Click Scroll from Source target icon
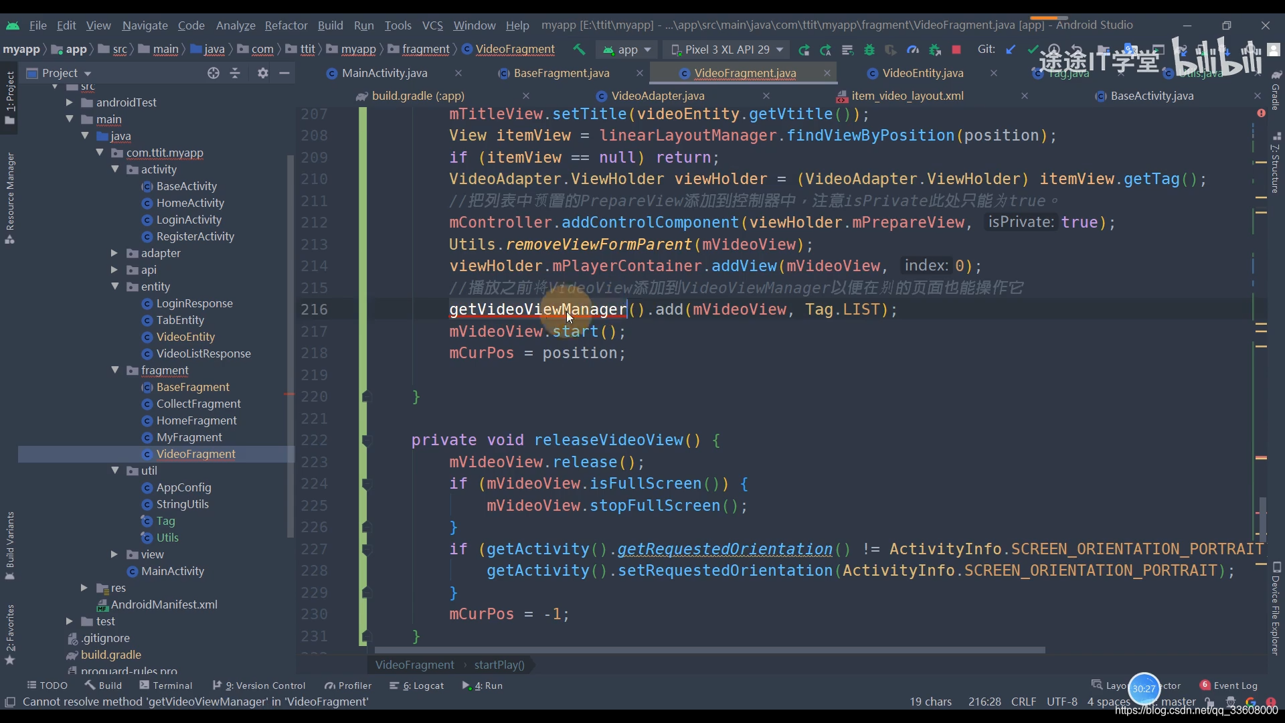Screen dimensions: 1285x723 (x=213, y=73)
